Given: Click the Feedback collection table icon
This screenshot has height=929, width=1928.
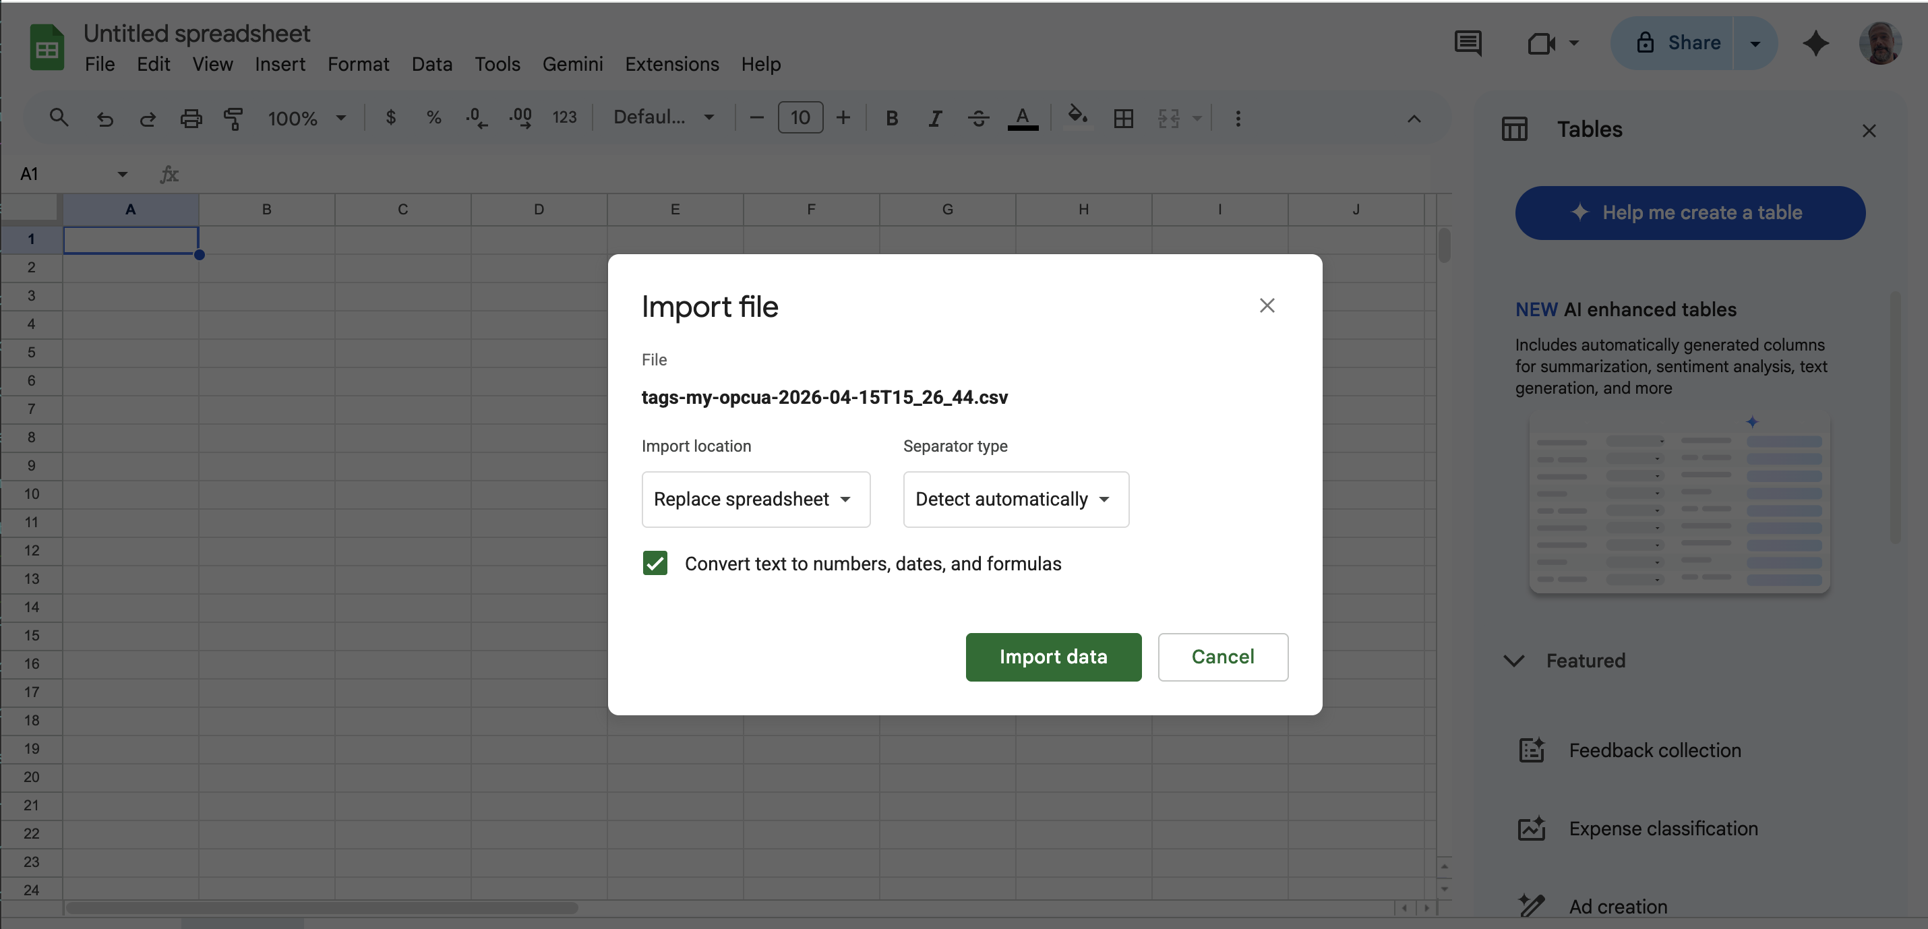Looking at the screenshot, I should coord(1532,750).
